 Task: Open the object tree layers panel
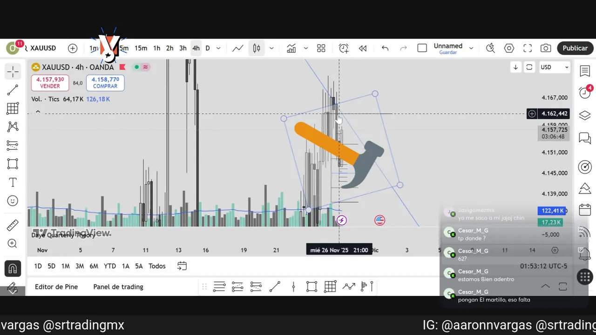pyautogui.click(x=585, y=115)
